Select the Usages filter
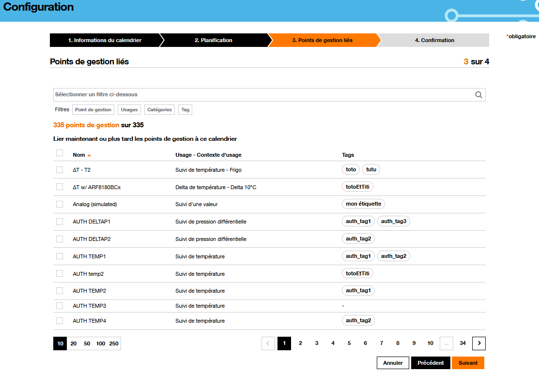Image resolution: width=539 pixels, height=373 pixels. (x=129, y=109)
